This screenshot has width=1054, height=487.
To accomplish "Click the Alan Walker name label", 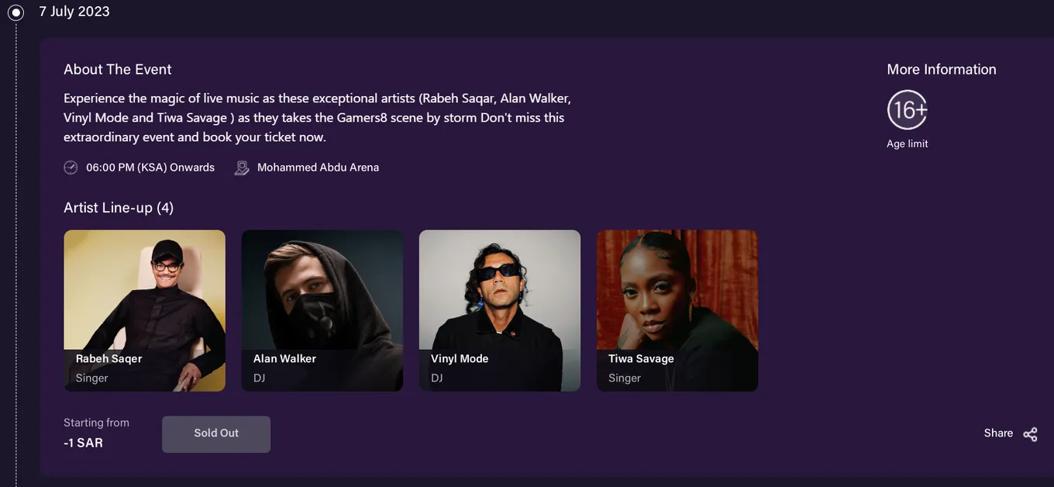I will point(284,358).
